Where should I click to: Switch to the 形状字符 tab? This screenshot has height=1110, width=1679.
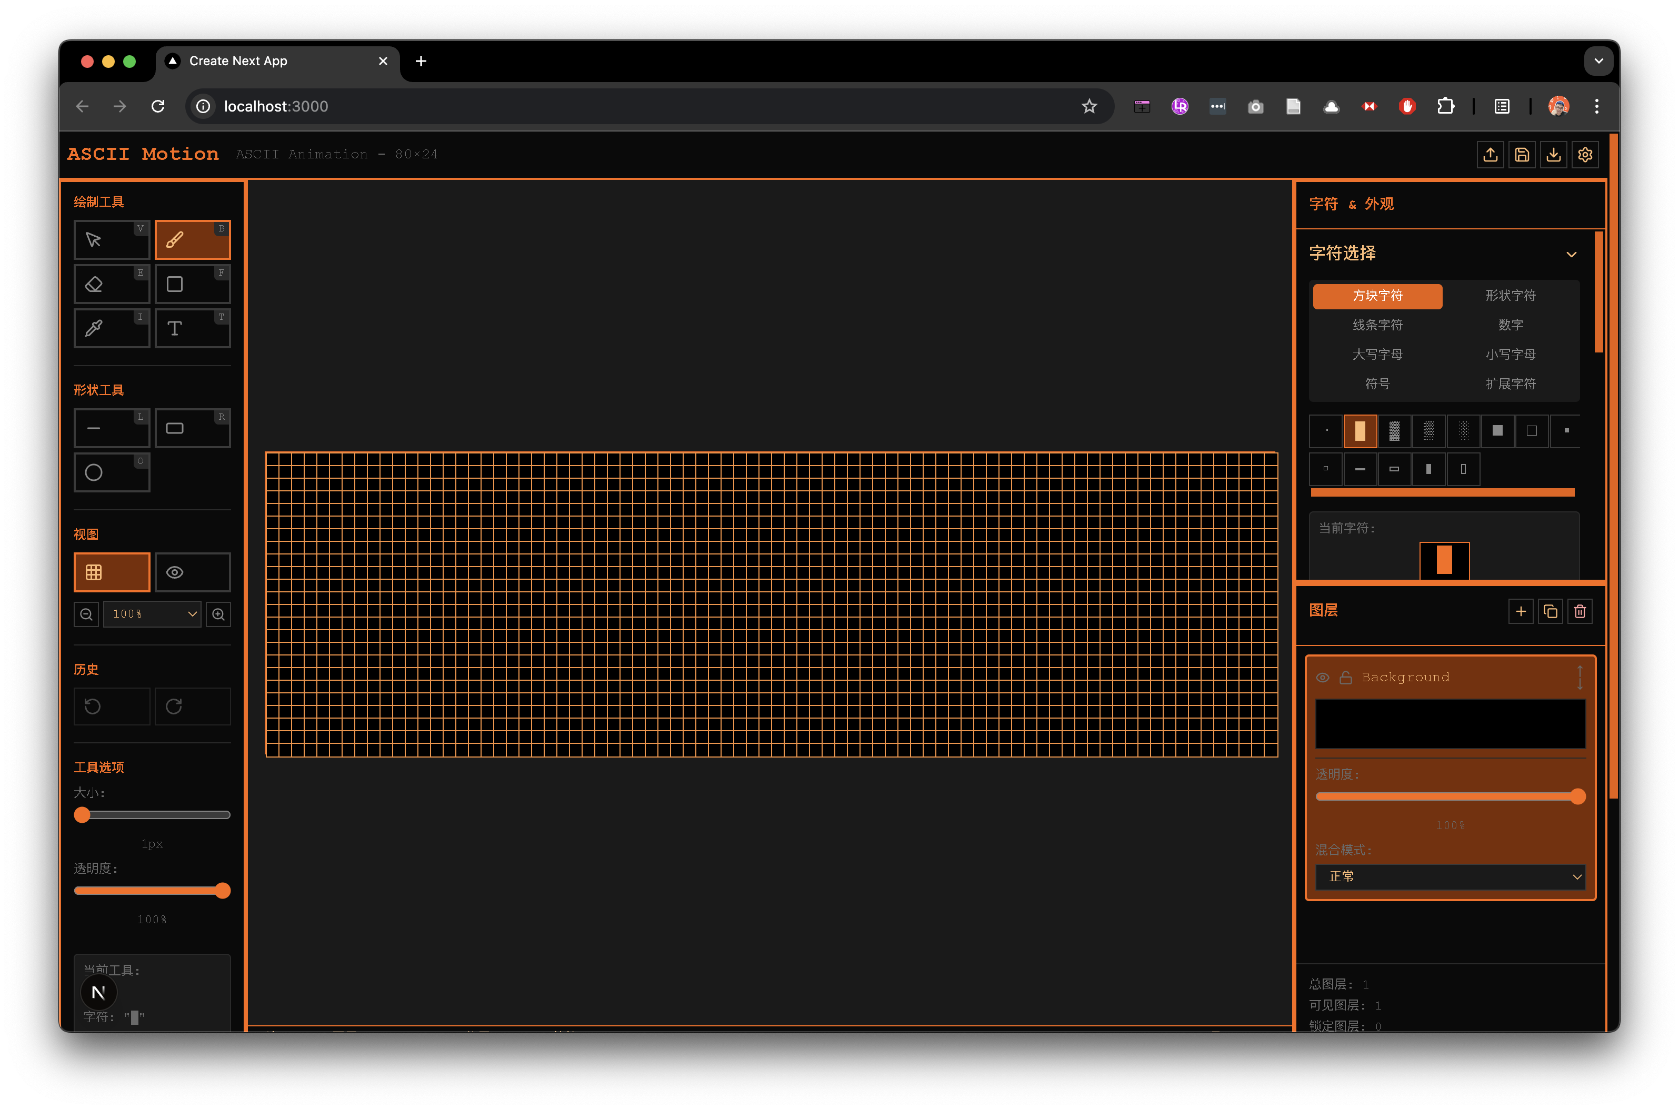[x=1510, y=296]
